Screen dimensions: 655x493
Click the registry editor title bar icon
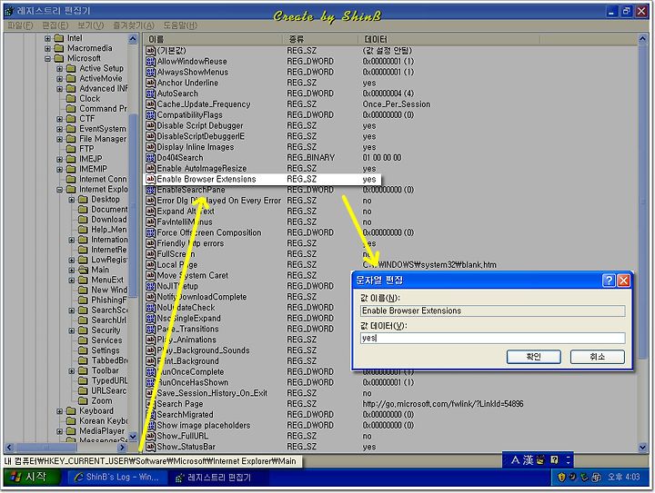[x=9, y=11]
